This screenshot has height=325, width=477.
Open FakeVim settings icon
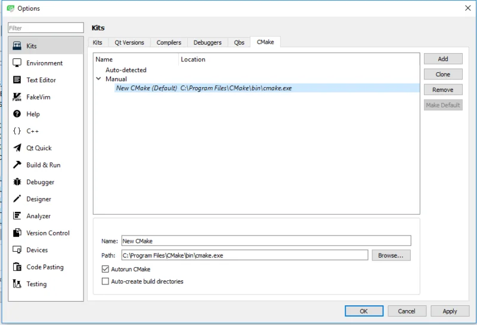coord(17,97)
